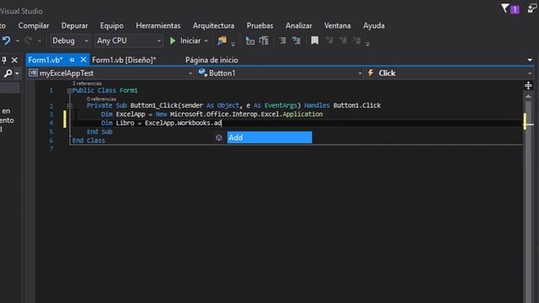
Task: Switch to the Form1.vb [Diseño]* tab
Action: click(x=124, y=60)
